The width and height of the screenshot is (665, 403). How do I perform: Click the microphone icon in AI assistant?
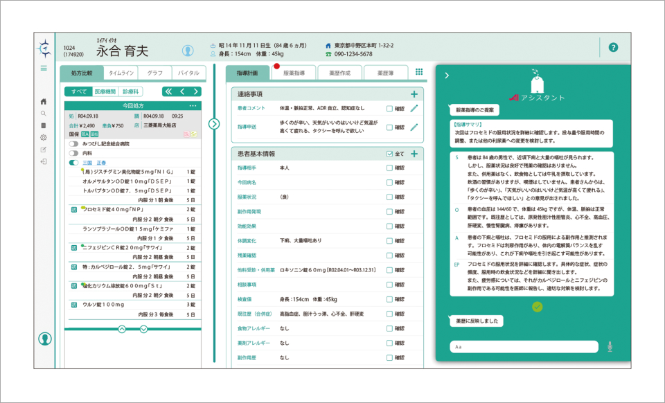click(610, 346)
